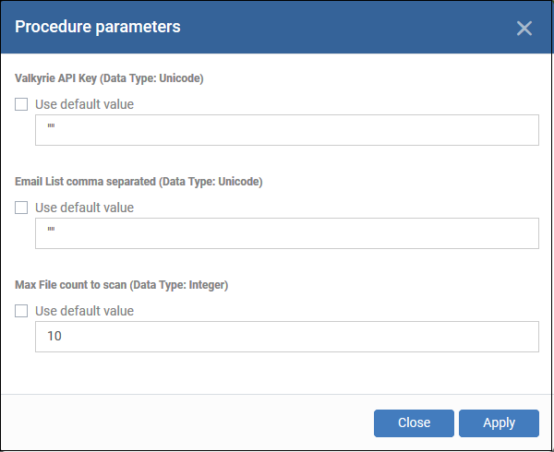
Task: Click the '(Data Type: Integer)' text
Action: (179, 285)
